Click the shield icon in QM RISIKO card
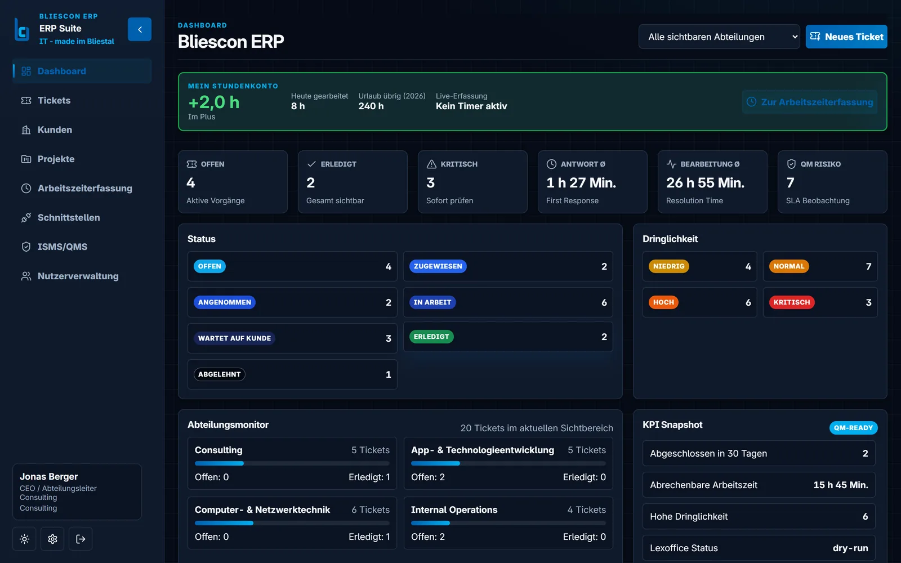Screen dimensions: 901x563 (791, 164)
